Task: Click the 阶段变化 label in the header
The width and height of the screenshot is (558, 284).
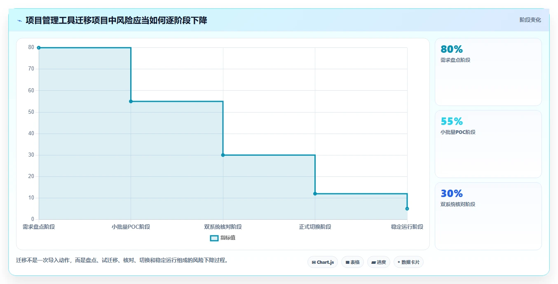Action: click(530, 20)
